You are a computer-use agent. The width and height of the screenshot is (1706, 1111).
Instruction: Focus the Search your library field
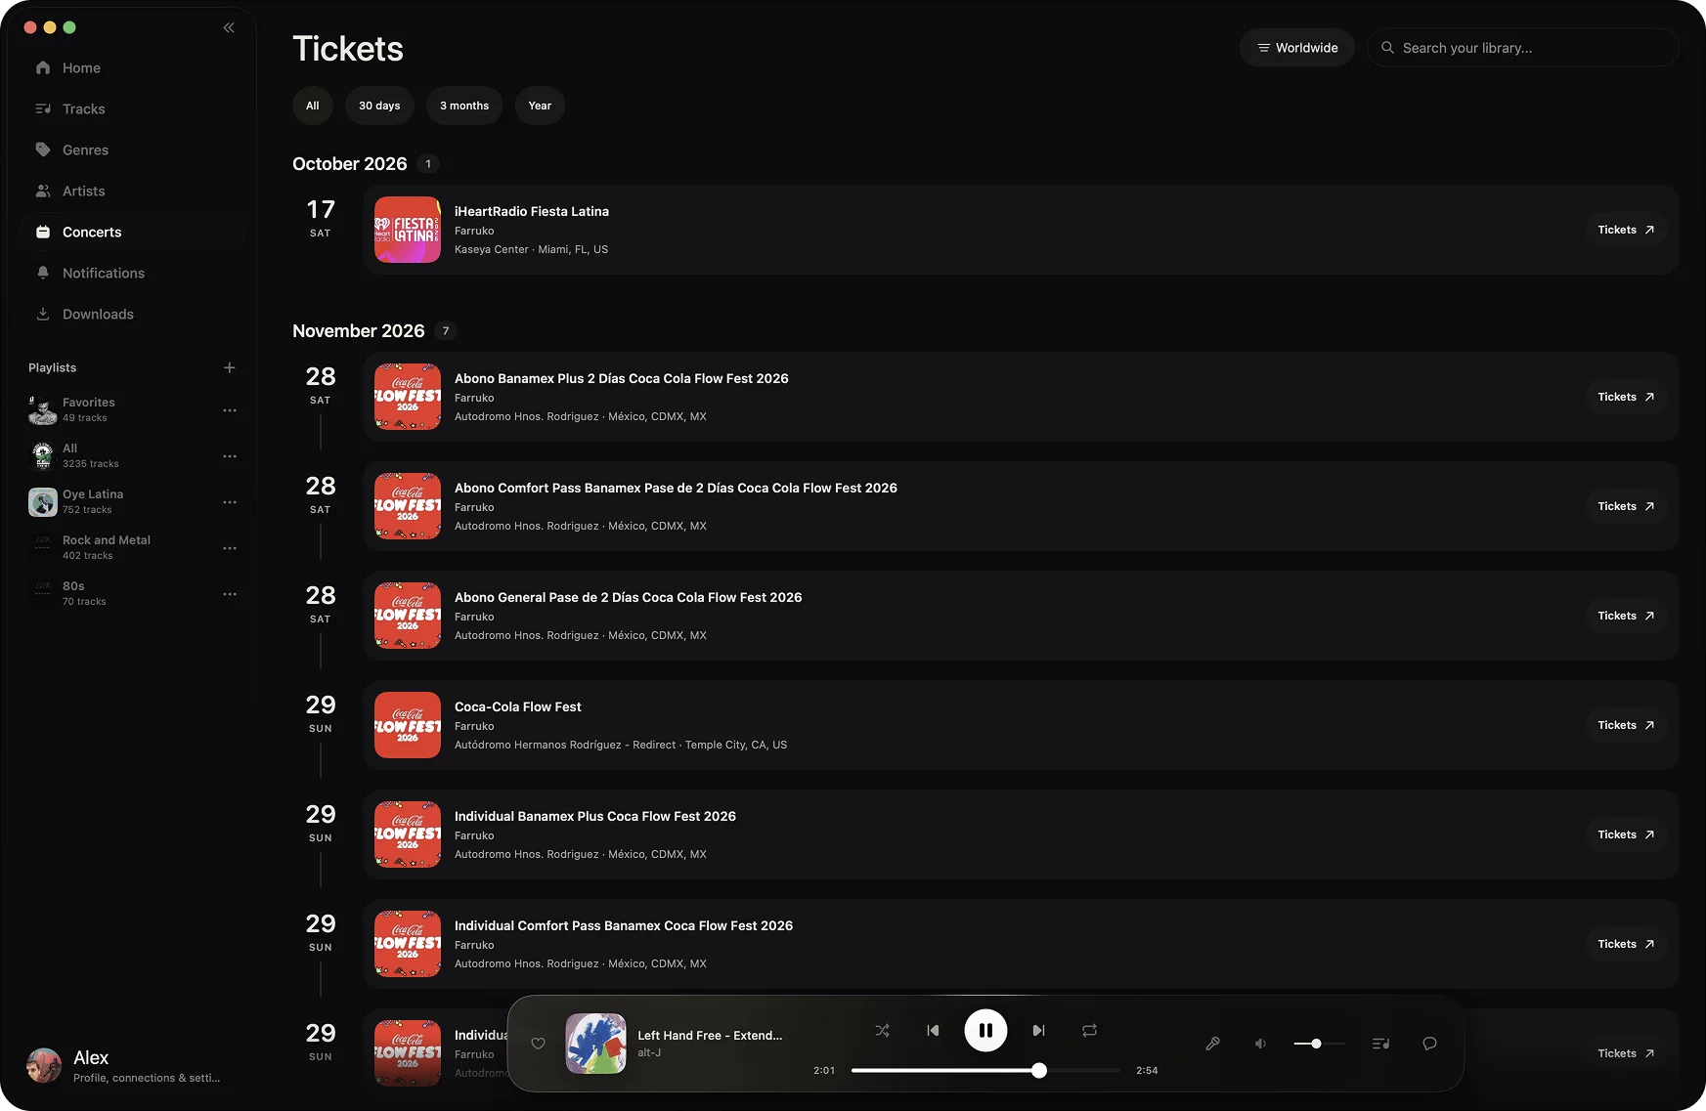click(1522, 48)
